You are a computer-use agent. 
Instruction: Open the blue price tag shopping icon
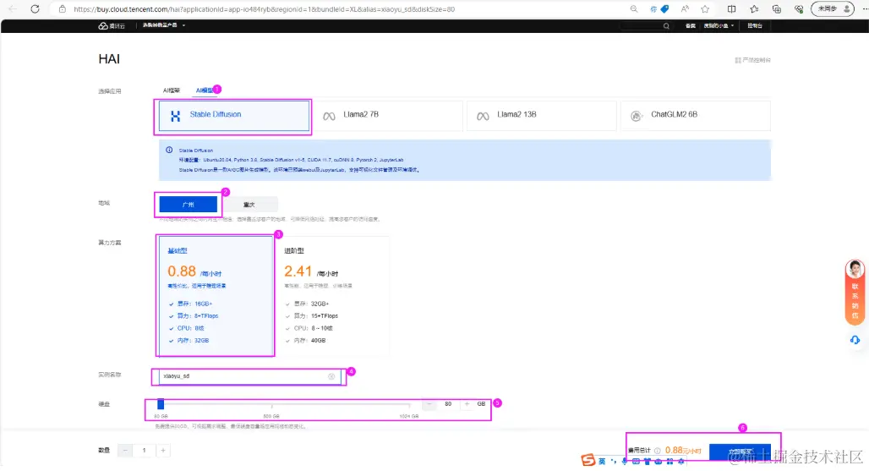click(664, 8)
